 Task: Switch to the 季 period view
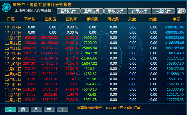pos(49,109)
